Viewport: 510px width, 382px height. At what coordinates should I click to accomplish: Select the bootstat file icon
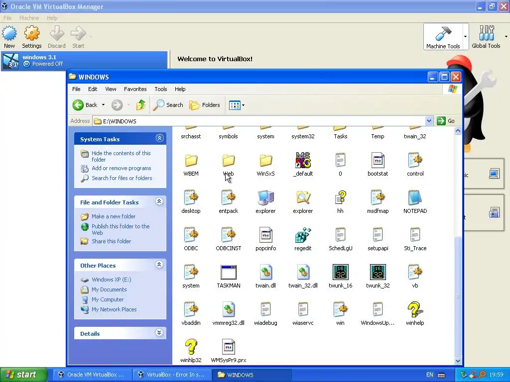point(378,161)
